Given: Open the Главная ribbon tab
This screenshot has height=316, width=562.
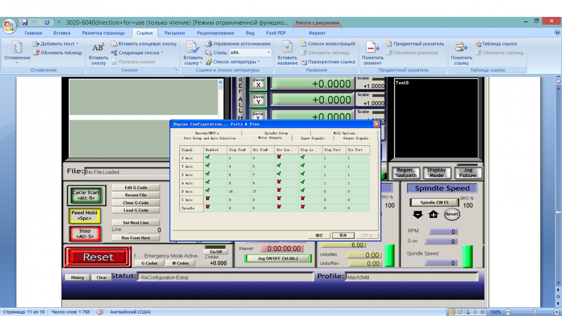Looking at the screenshot, I should click(33, 33).
